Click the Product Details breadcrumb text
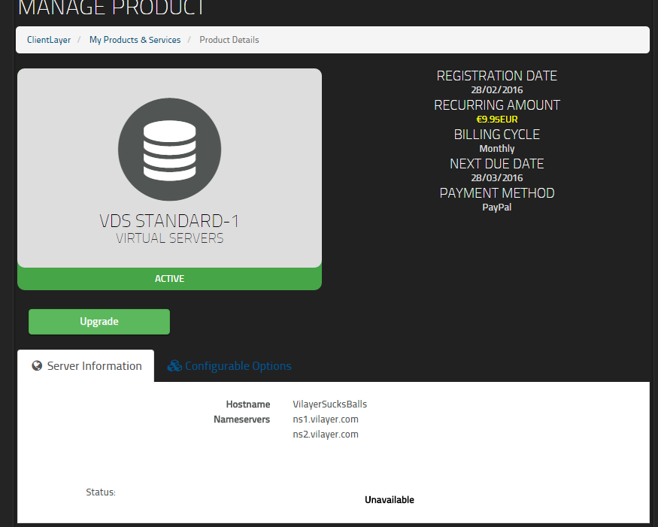This screenshot has width=658, height=527. click(x=229, y=40)
